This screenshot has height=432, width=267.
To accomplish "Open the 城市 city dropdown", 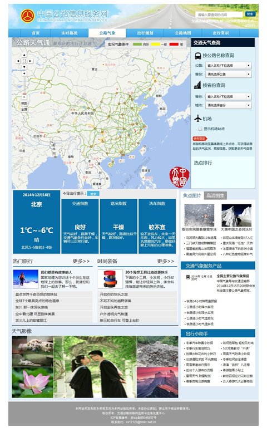I will [228, 105].
